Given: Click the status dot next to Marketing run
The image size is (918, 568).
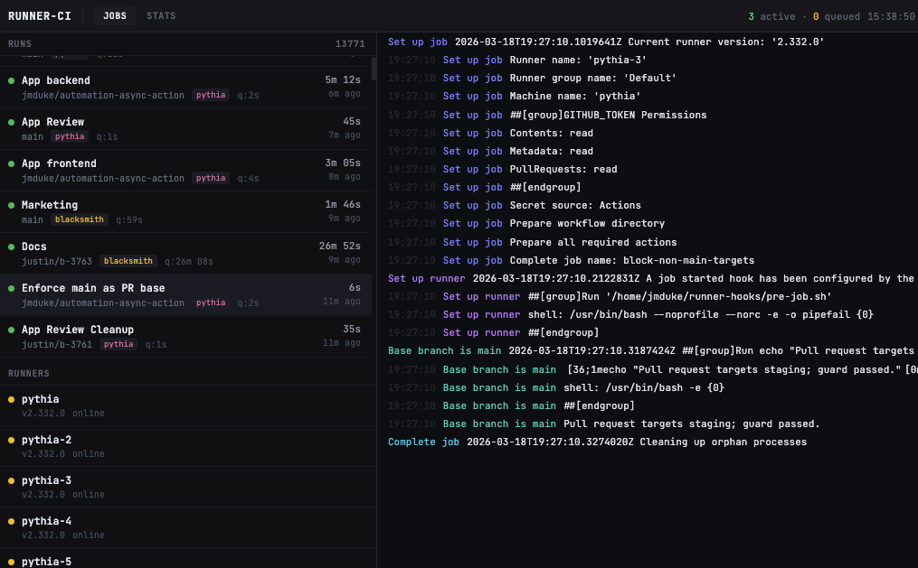Looking at the screenshot, I should pyautogui.click(x=9, y=205).
